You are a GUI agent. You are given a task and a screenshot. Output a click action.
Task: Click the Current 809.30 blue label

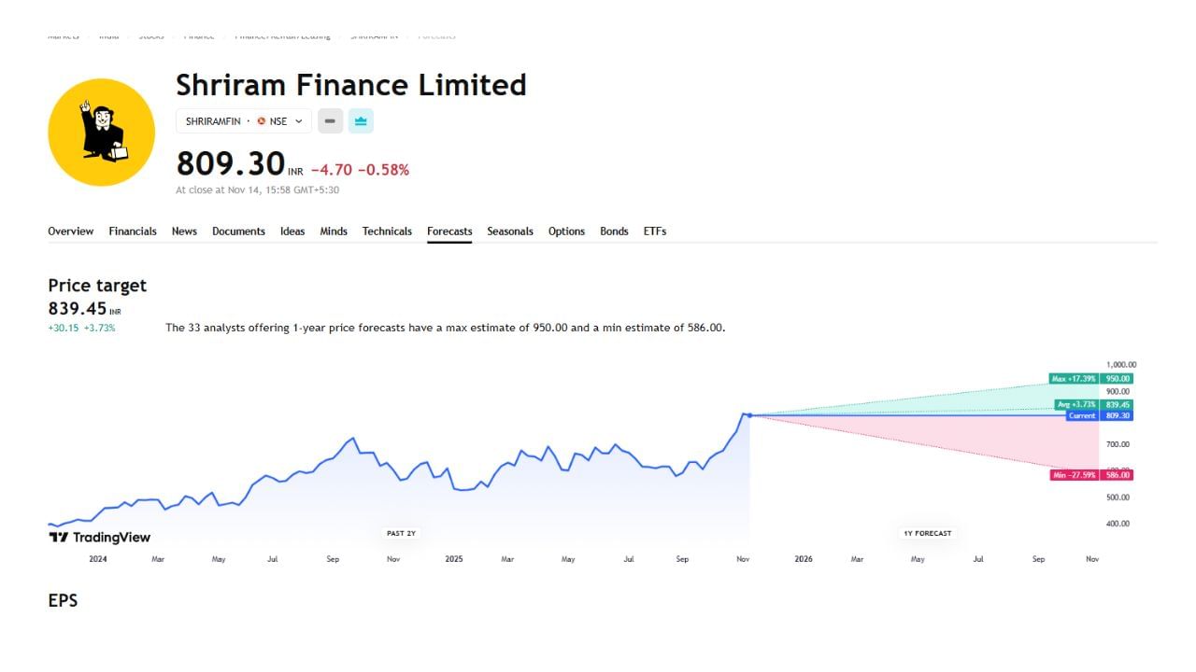1098,416
